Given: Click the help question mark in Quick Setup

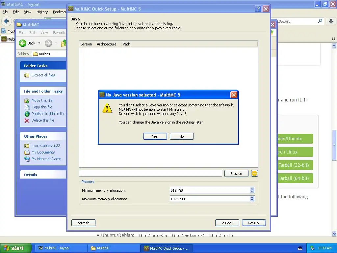Looking at the screenshot, I should (x=258, y=9).
